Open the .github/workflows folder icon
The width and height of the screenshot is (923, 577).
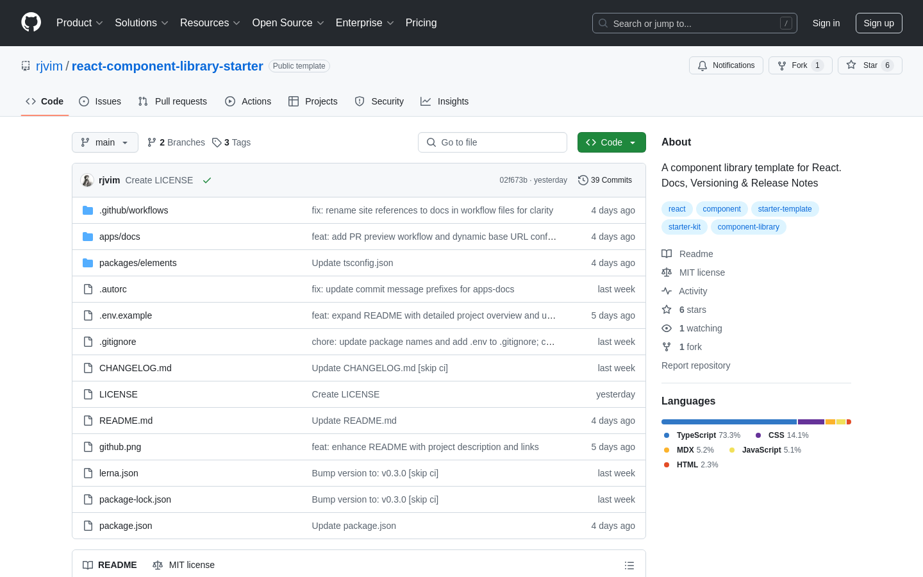(x=88, y=210)
